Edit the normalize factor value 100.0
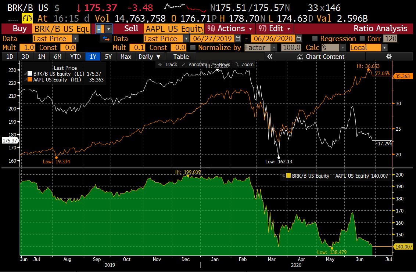This screenshot has width=416, height=272. (x=291, y=47)
